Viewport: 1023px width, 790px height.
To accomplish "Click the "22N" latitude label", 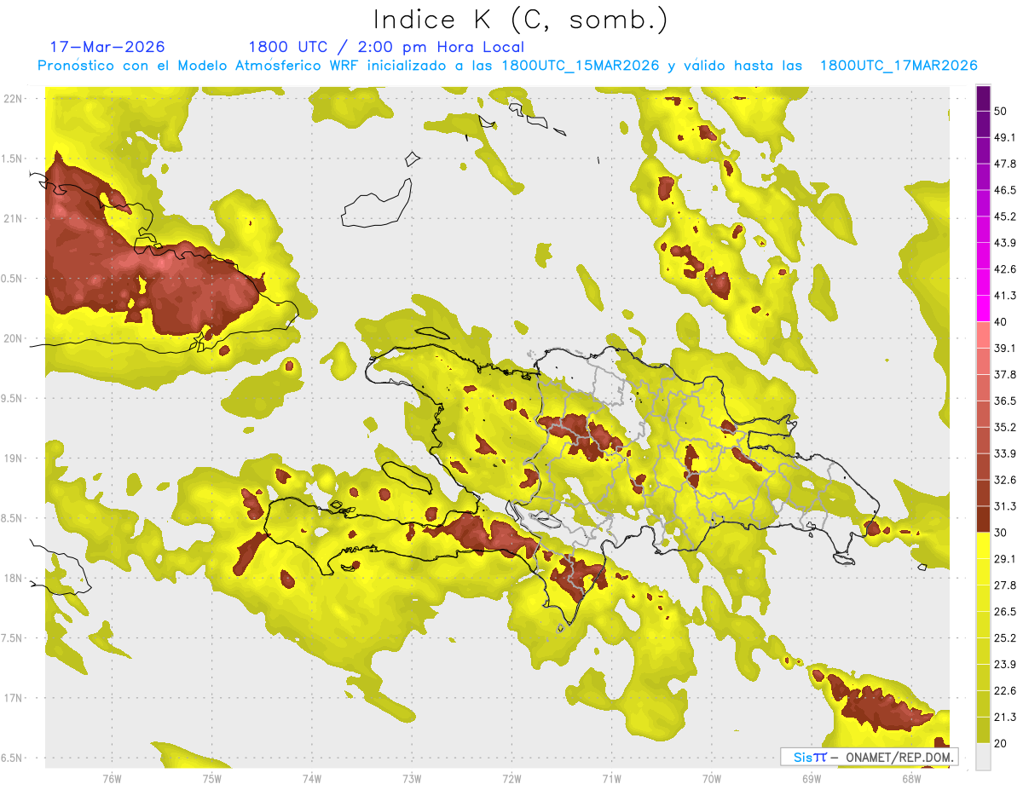I will click(x=13, y=99).
